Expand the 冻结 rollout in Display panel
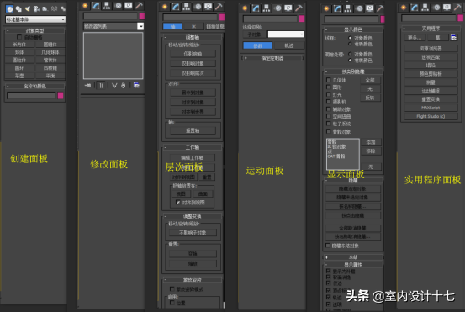 (353, 257)
